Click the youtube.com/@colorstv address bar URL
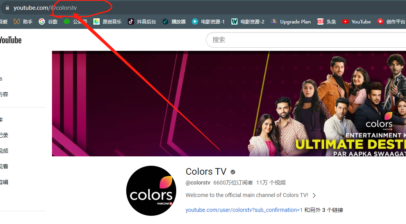The height and width of the screenshot is (224, 406). pyautogui.click(x=45, y=8)
